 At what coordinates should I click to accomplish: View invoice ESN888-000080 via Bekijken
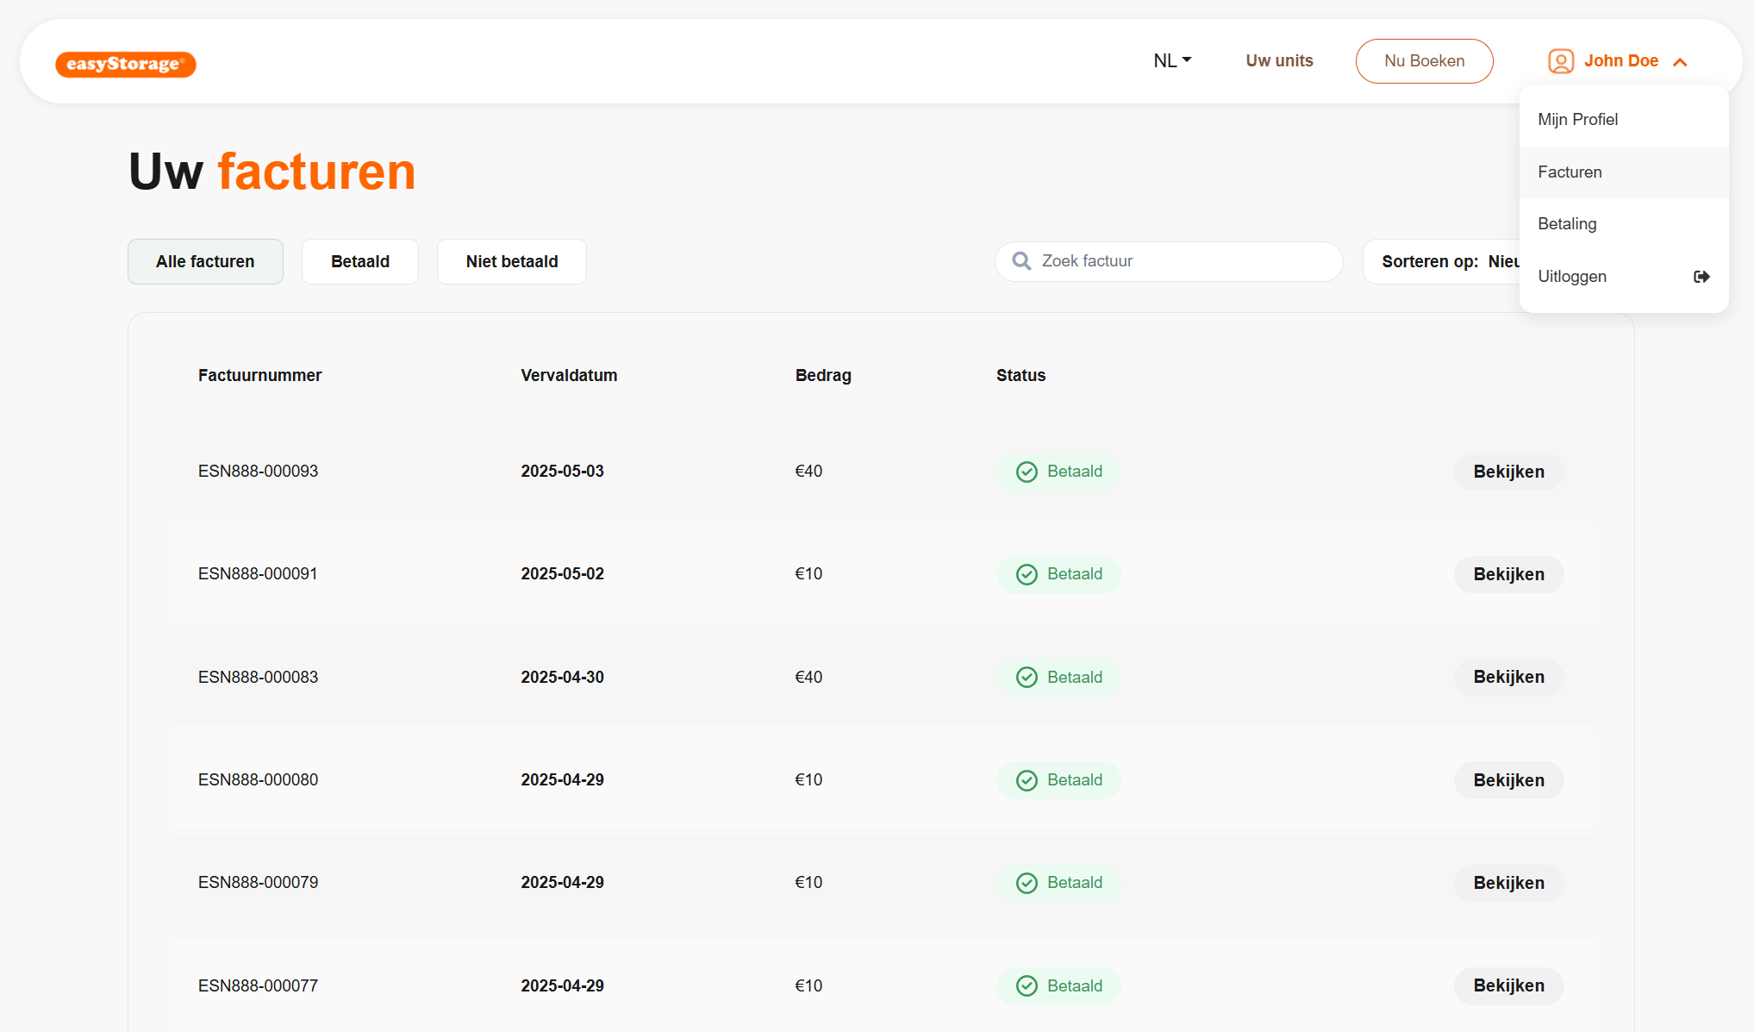1508,780
